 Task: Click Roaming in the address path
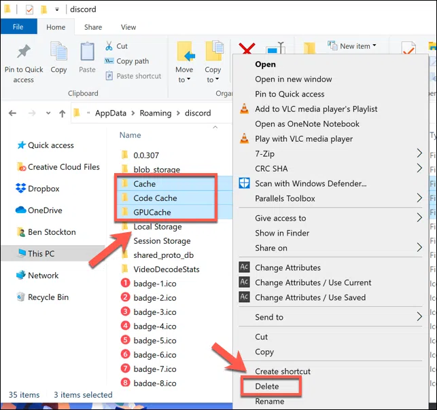[155, 113]
